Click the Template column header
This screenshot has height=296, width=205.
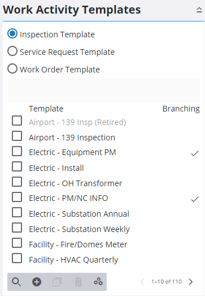(x=46, y=109)
